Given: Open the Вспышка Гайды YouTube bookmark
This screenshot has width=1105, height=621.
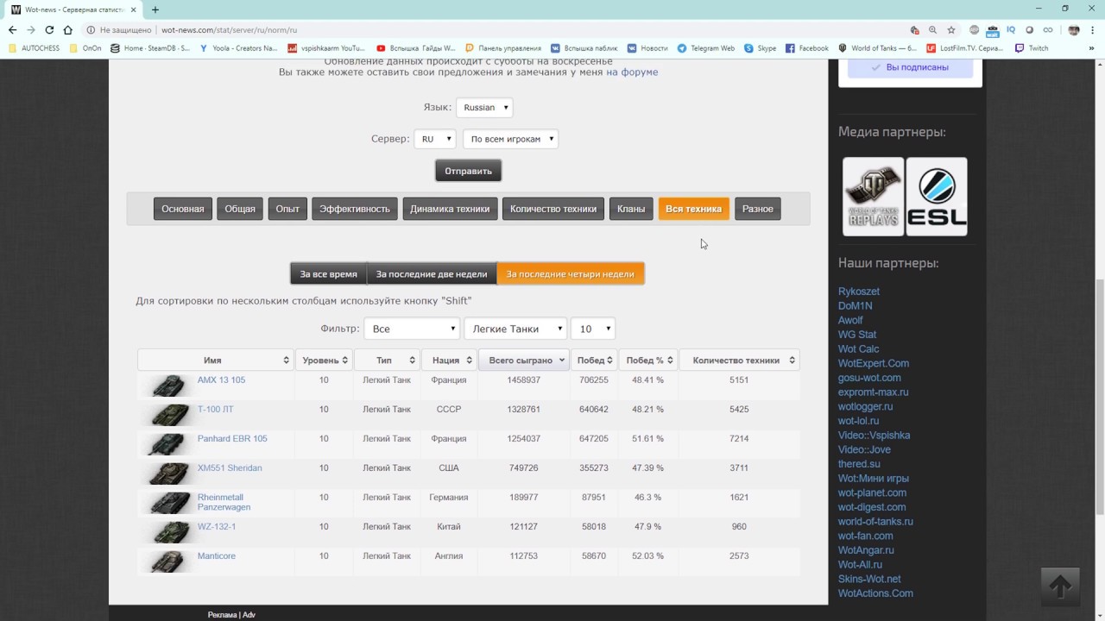Looking at the screenshot, I should pyautogui.click(x=416, y=48).
